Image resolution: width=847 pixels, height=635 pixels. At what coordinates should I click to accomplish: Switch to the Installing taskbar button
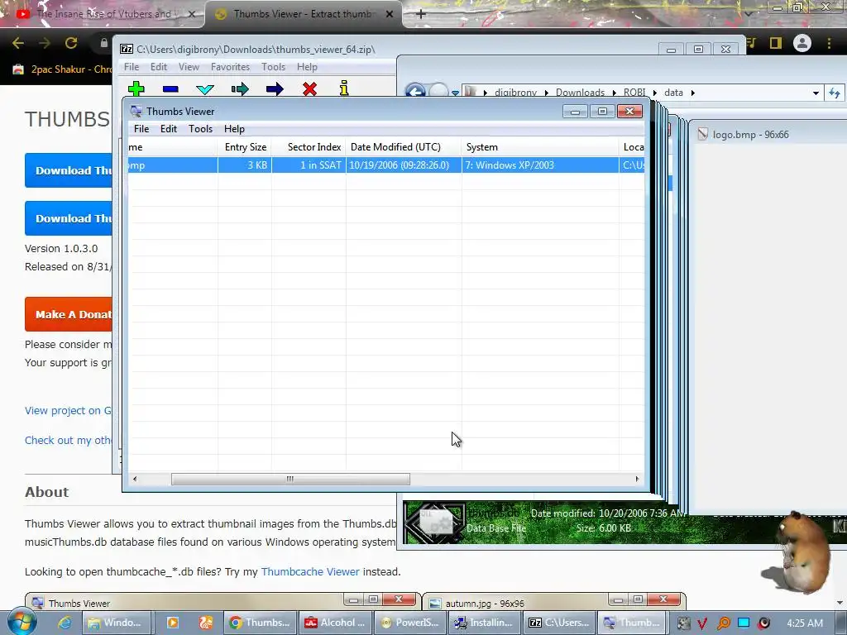(485, 623)
